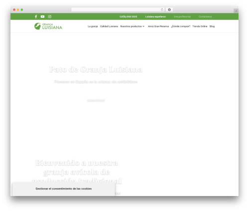Select La granja menu item
Image resolution: width=249 pixels, height=211 pixels.
coord(93,26)
